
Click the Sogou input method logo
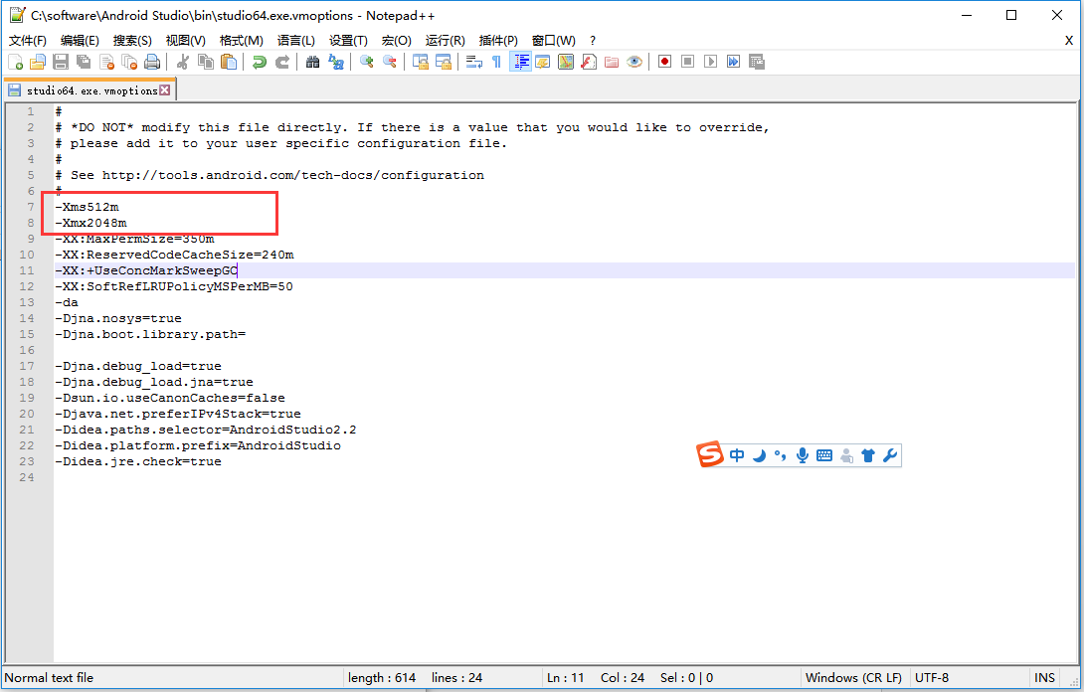[x=709, y=454]
